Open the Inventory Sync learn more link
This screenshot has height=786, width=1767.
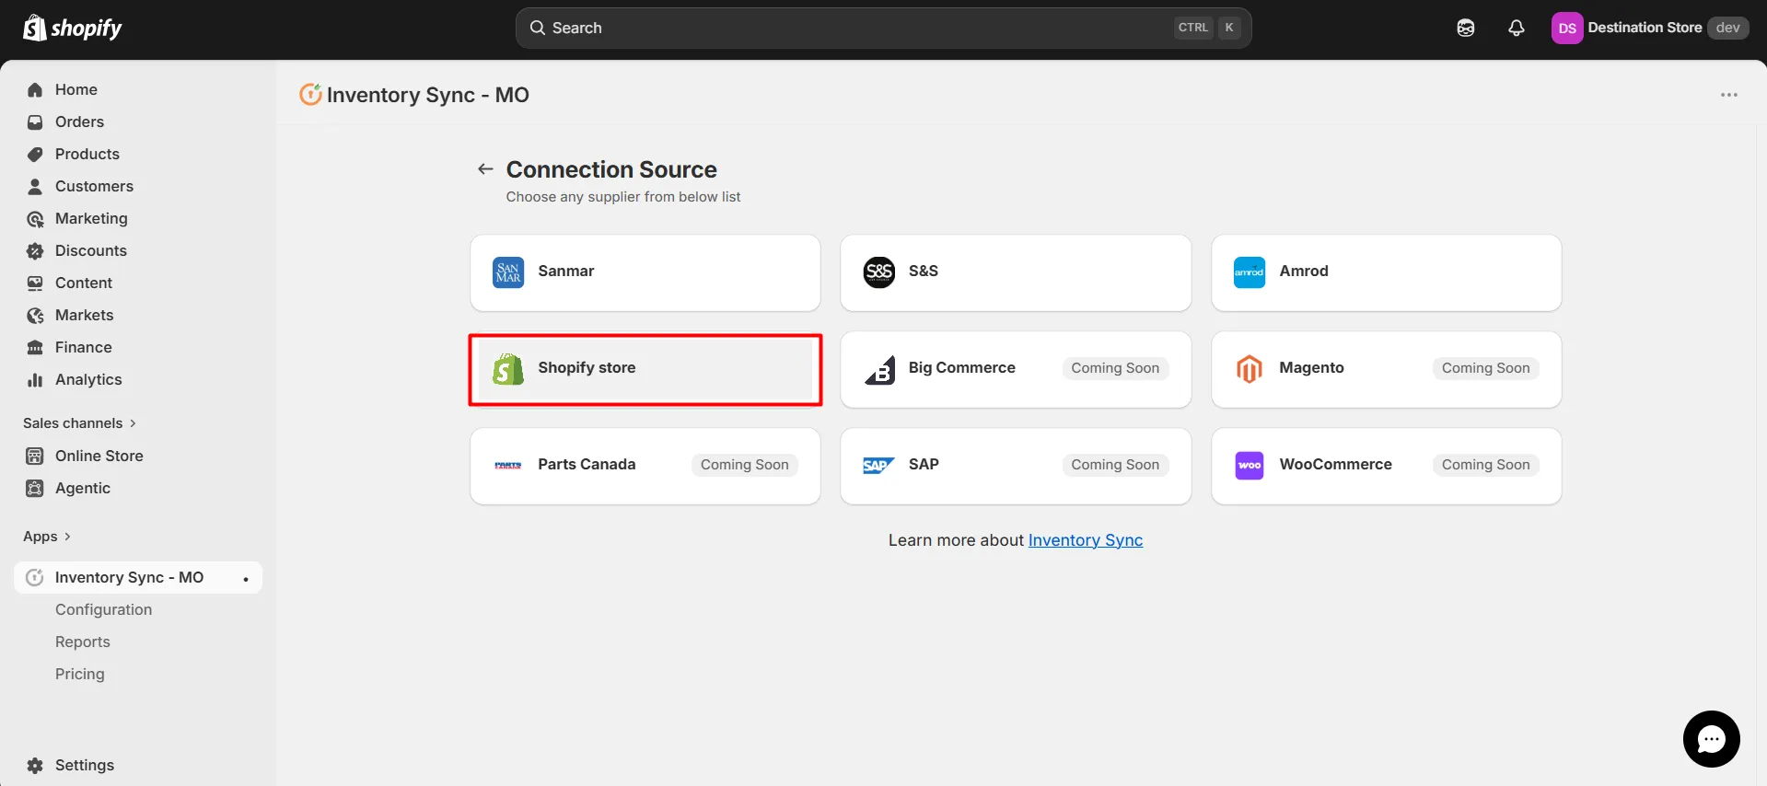1086,540
